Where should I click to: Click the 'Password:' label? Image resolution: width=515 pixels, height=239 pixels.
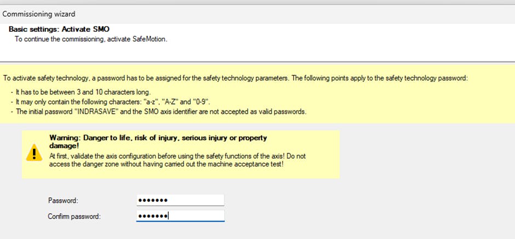pyautogui.click(x=63, y=201)
